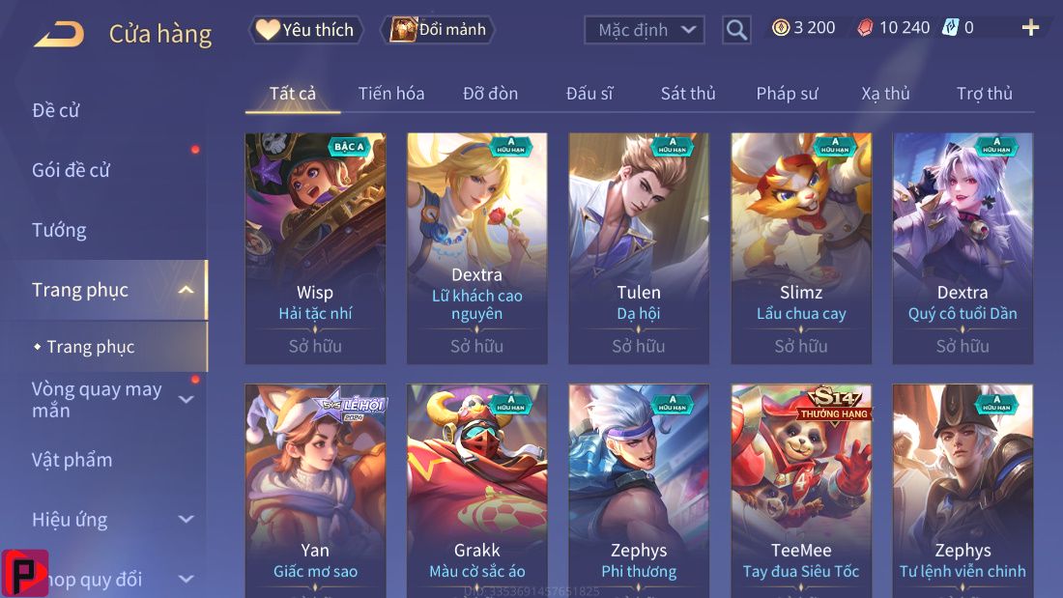This screenshot has height=598, width=1063.
Task: Click the golden back arrow icon
Action: tap(59, 34)
